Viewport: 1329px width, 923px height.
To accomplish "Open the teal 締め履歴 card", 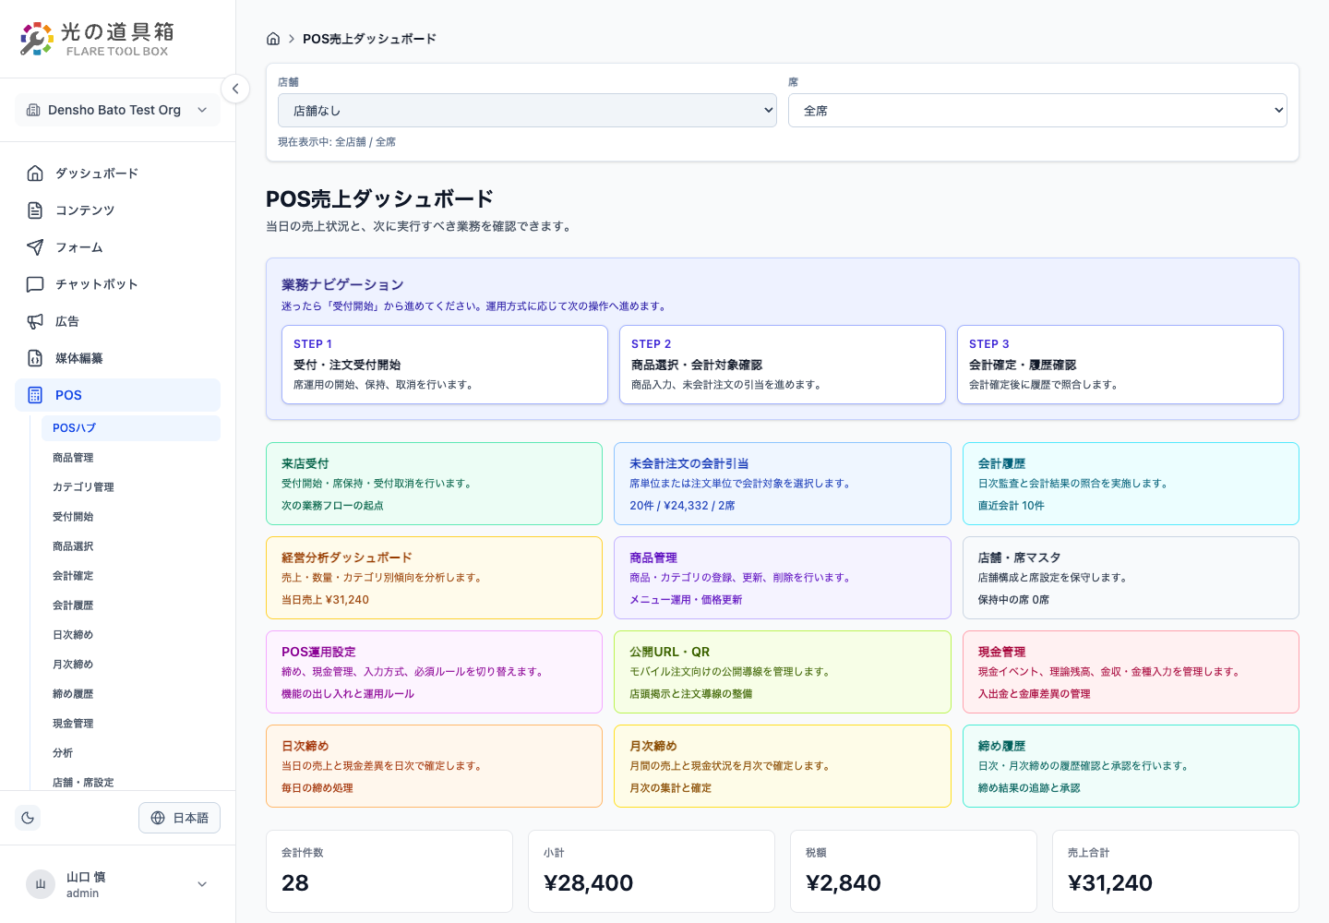I will pos(1131,766).
